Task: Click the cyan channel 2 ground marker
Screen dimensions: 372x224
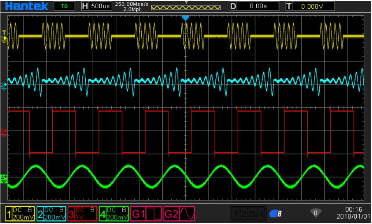Action: point(4,86)
